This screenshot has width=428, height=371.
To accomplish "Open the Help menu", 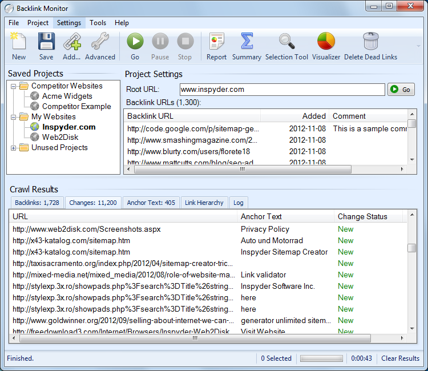I will coord(122,23).
